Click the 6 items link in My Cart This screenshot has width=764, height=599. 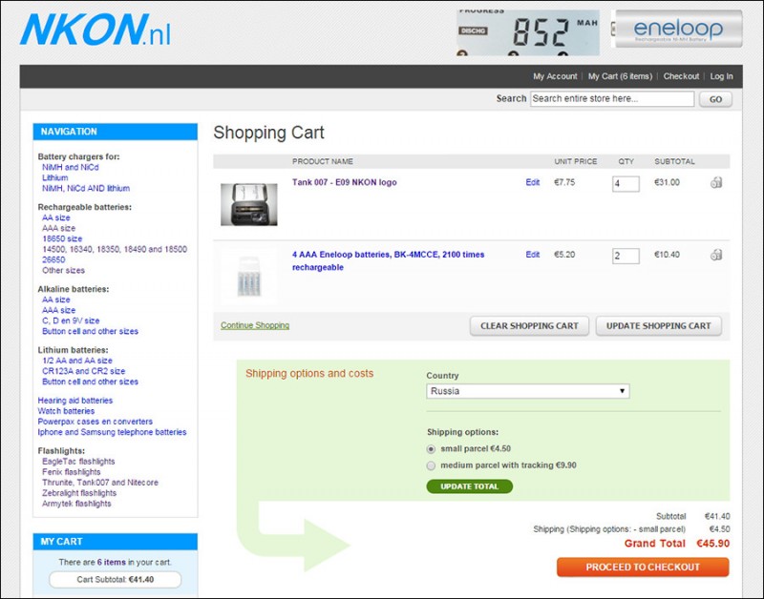point(112,563)
